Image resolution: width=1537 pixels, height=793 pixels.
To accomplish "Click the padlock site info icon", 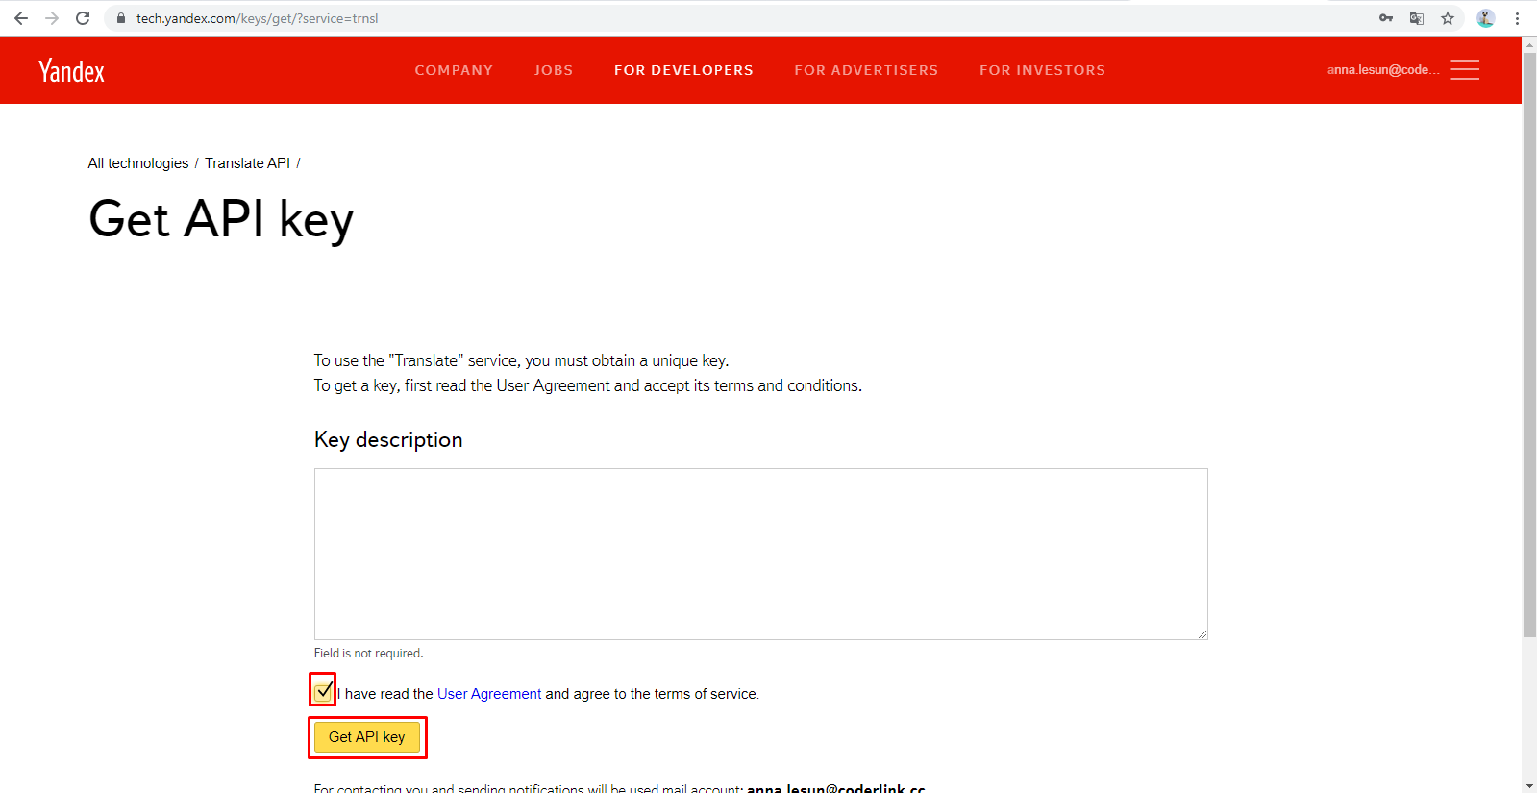I will coord(121,18).
